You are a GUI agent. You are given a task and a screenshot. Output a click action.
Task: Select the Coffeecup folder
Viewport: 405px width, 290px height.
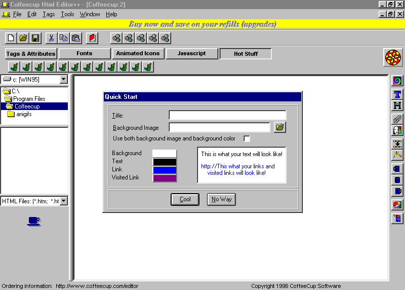coord(34,106)
